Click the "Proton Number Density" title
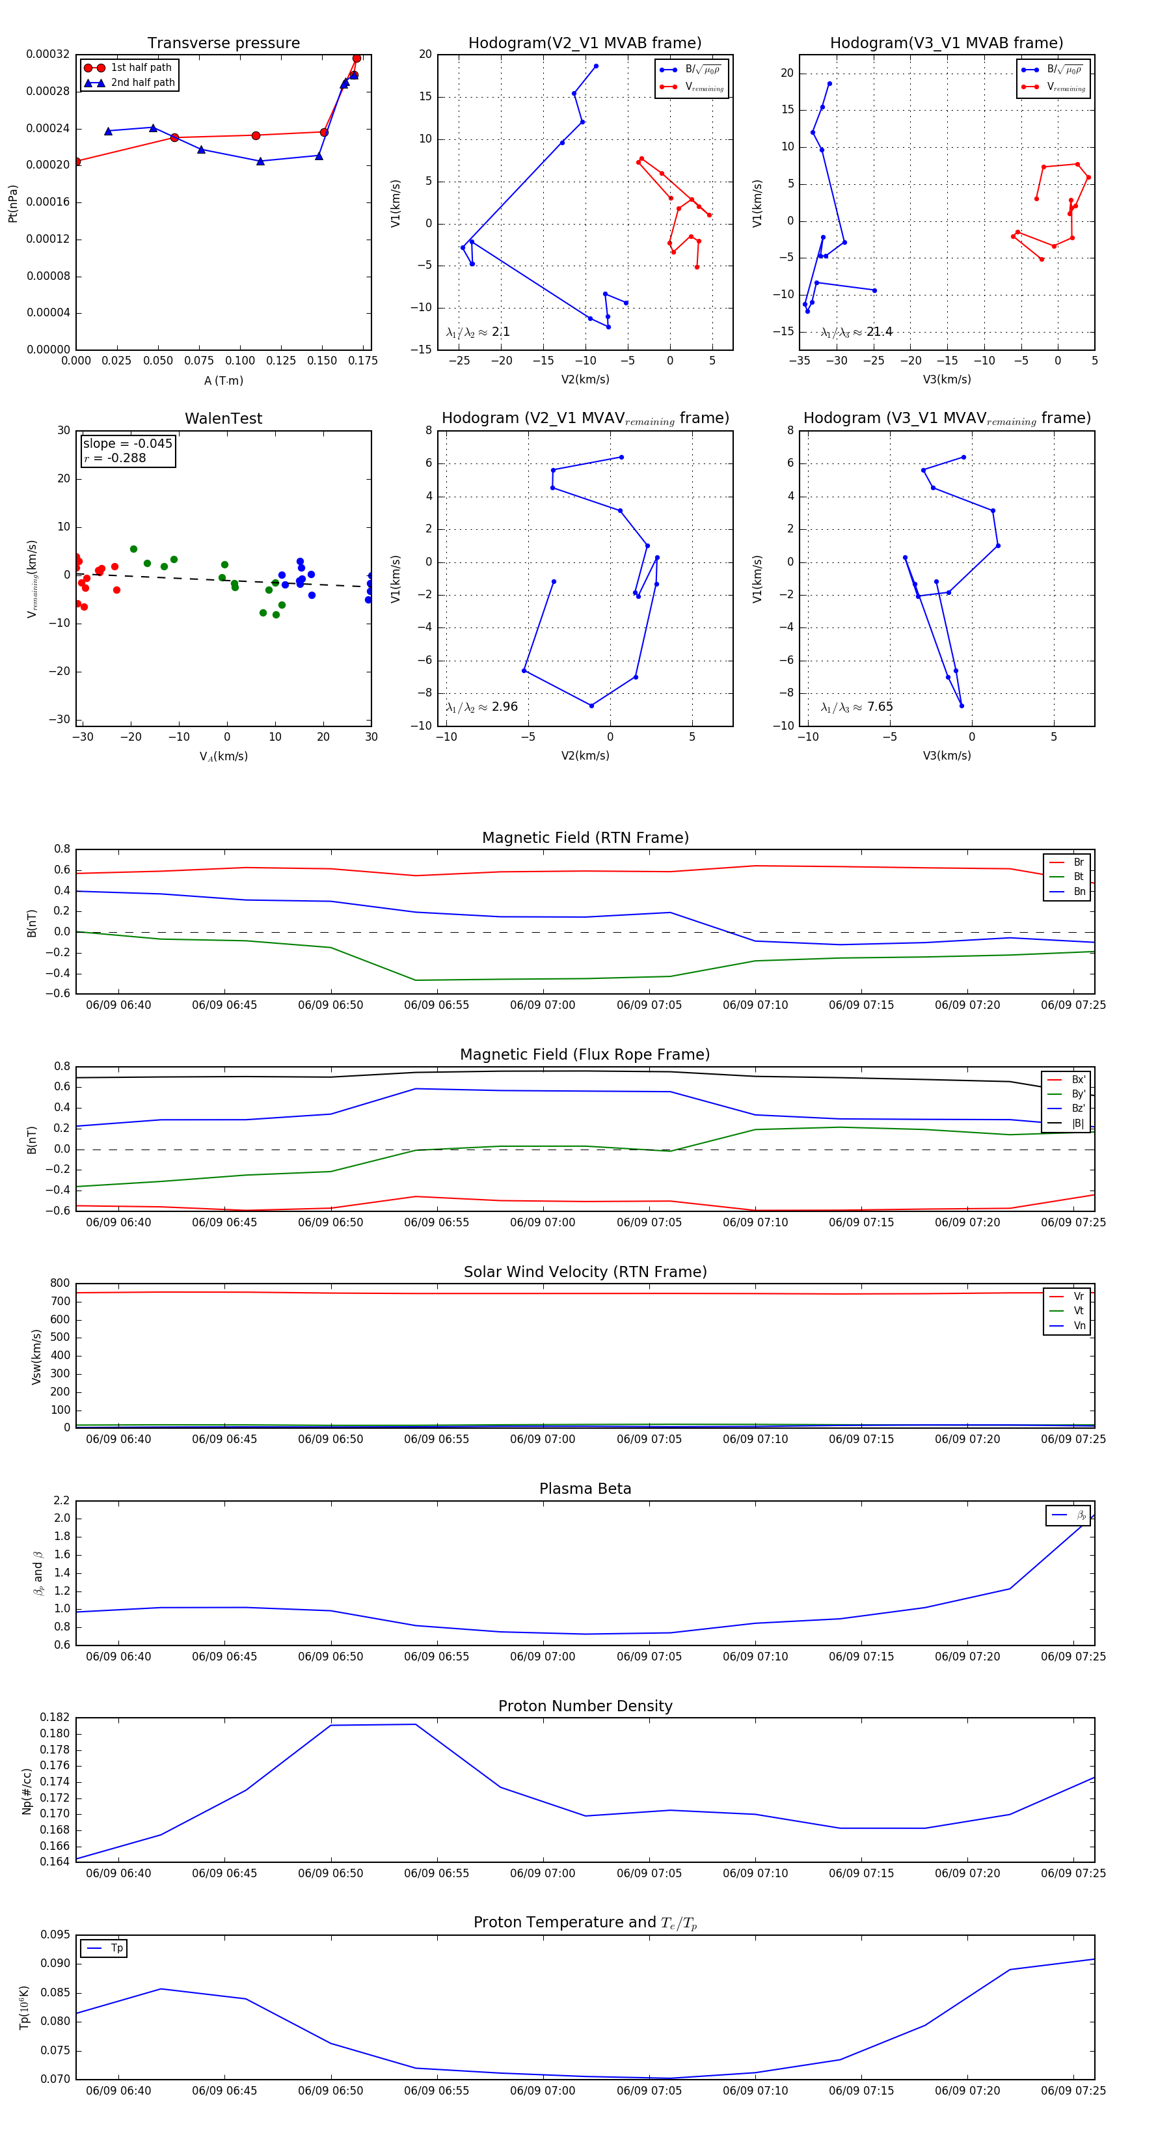This screenshot has height=2148, width=1171. (x=585, y=1706)
